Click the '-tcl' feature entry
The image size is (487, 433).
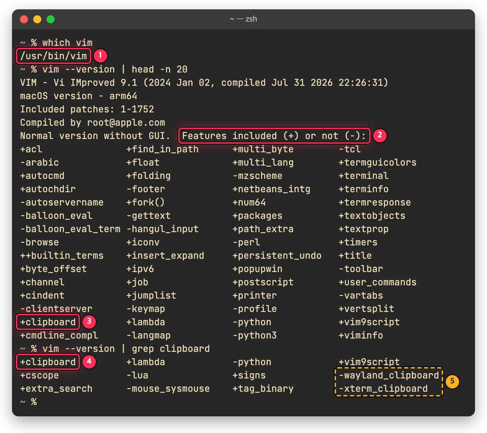(x=350, y=149)
